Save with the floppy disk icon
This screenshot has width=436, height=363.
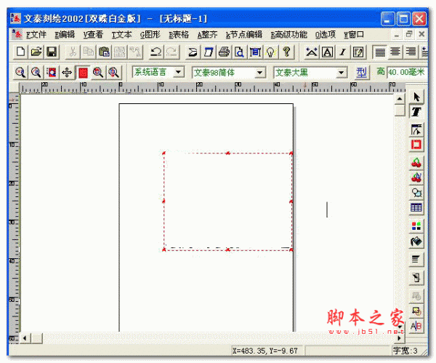52,52
